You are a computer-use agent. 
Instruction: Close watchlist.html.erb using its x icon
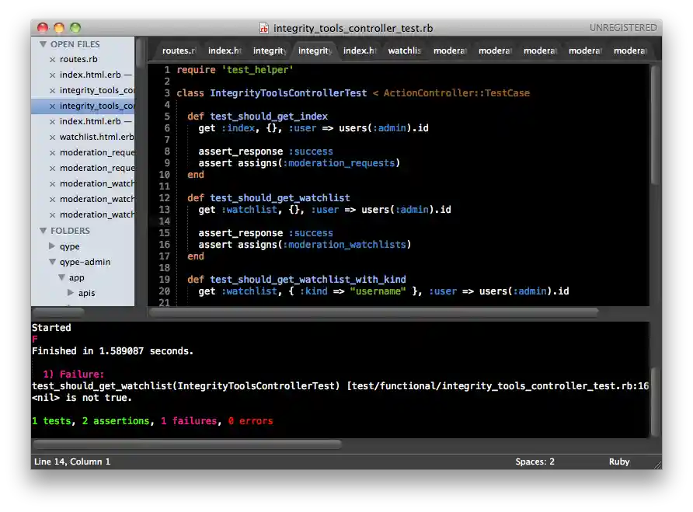click(51, 137)
